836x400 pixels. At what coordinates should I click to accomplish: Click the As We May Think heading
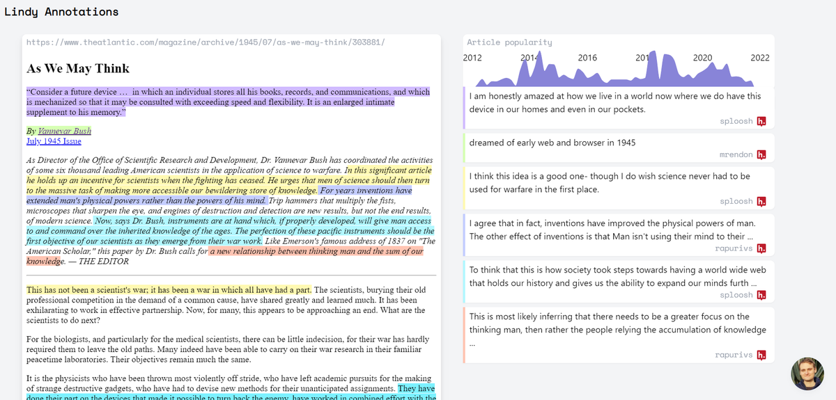78,68
